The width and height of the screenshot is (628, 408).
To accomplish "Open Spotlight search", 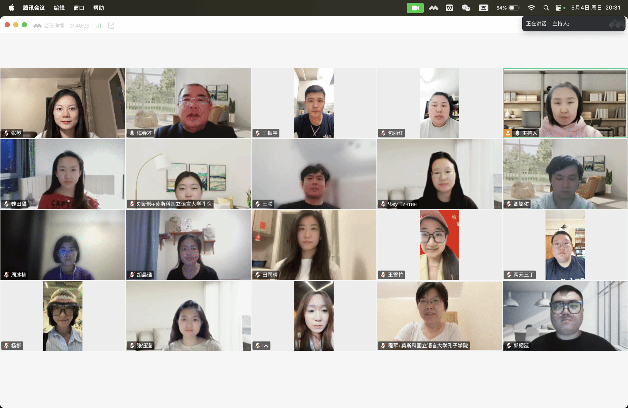I will tap(546, 8).
